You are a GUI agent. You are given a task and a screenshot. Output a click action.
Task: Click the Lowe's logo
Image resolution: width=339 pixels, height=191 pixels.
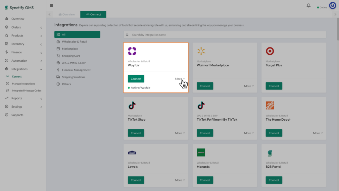pos(132,153)
